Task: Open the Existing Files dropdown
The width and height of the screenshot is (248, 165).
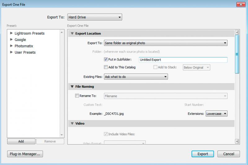Action: pyautogui.click(x=136, y=77)
